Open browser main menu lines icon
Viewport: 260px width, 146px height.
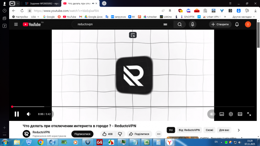pos(230,3)
